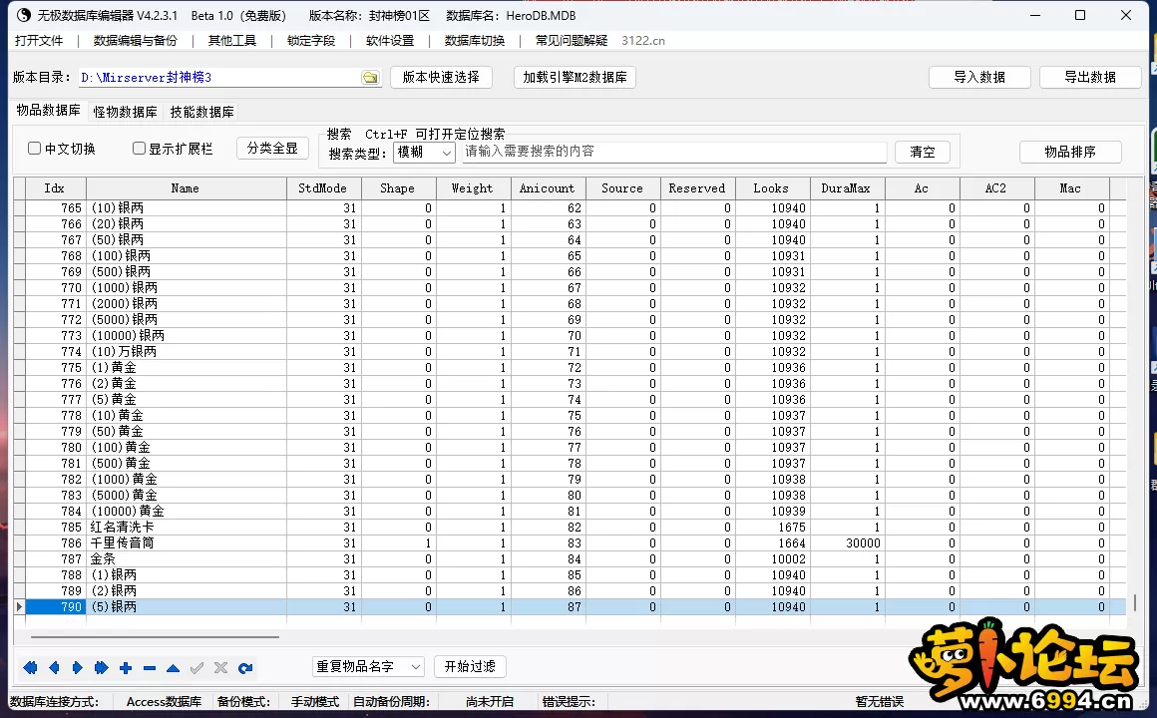Delete record with minus icon
1157x718 pixels.
coord(149,668)
